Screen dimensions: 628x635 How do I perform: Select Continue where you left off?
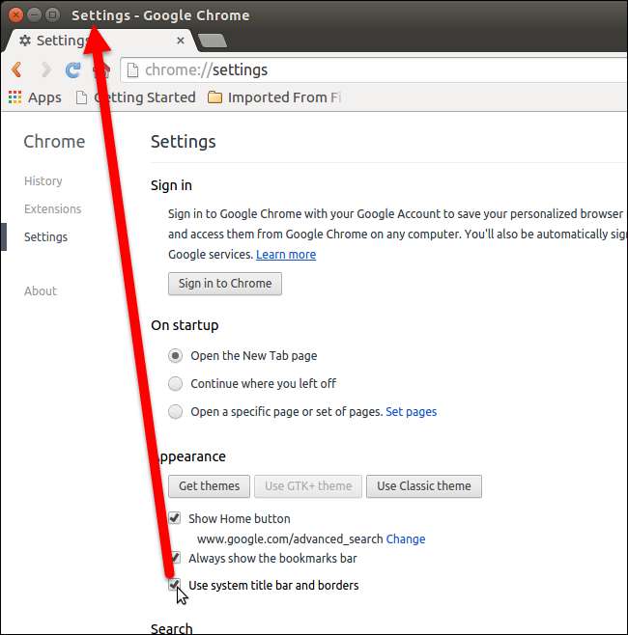click(175, 383)
